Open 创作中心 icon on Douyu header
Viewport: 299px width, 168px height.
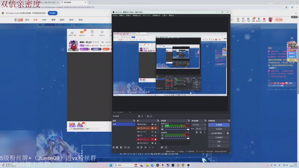[x=259, y=20]
